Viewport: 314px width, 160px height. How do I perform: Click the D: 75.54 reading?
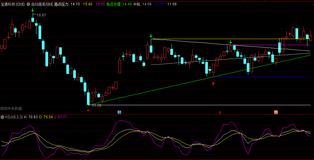tap(46, 117)
